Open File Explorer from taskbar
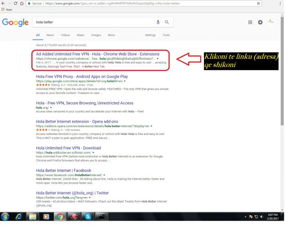 (33, 217)
